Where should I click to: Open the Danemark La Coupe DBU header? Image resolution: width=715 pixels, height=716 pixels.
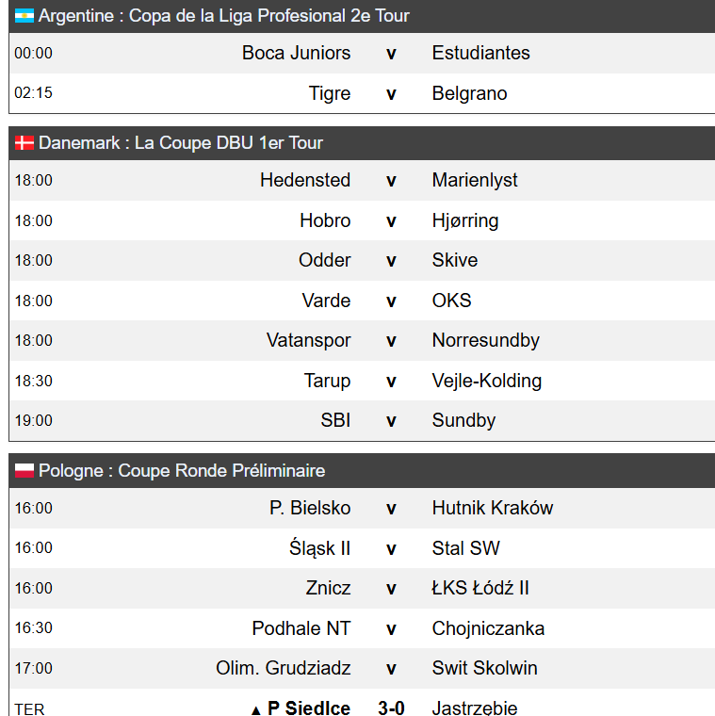[362, 143]
